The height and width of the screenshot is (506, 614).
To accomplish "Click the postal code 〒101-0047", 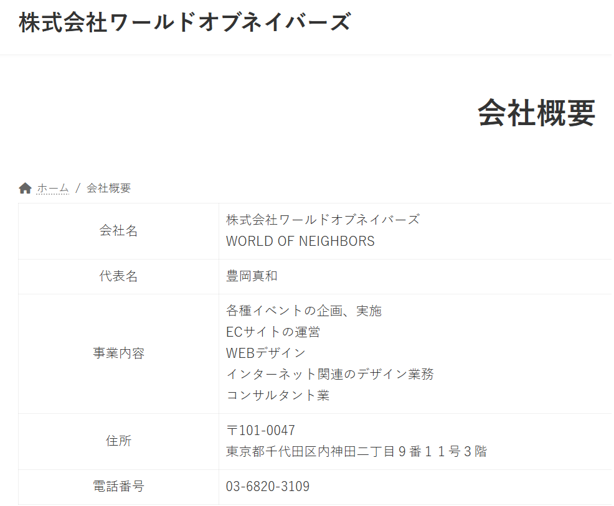I will pos(260,431).
